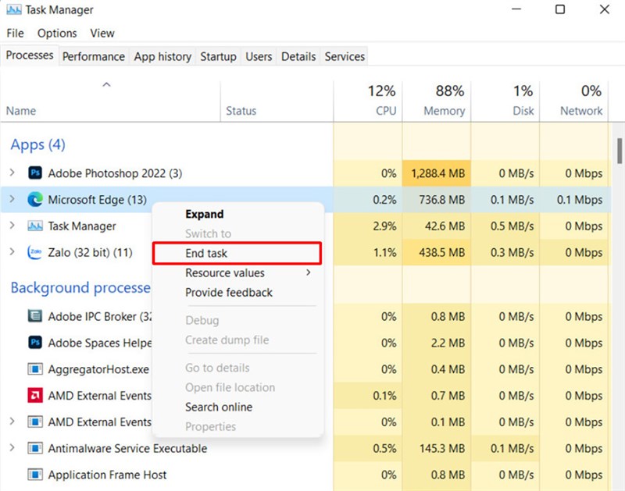Click the Zalo (32 bit) app icon
The width and height of the screenshot is (625, 491).
[x=34, y=253]
